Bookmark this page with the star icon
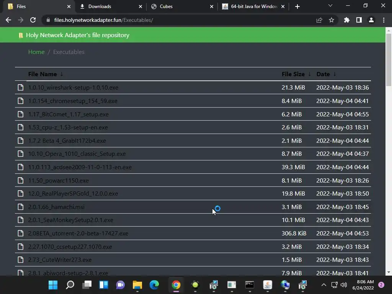This screenshot has width=392, height=294. click(x=332, y=20)
